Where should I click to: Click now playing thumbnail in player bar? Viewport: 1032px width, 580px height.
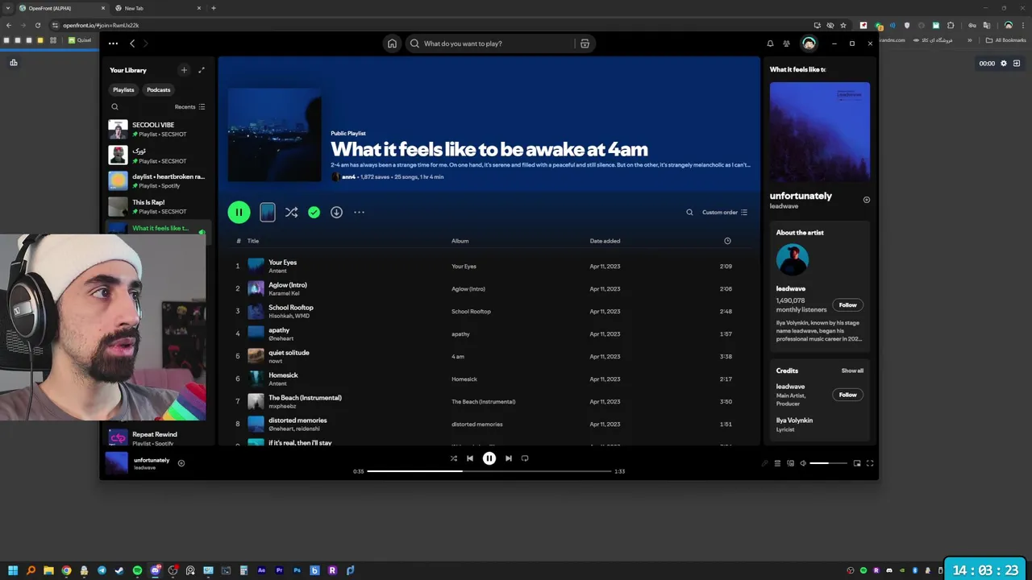(x=117, y=463)
